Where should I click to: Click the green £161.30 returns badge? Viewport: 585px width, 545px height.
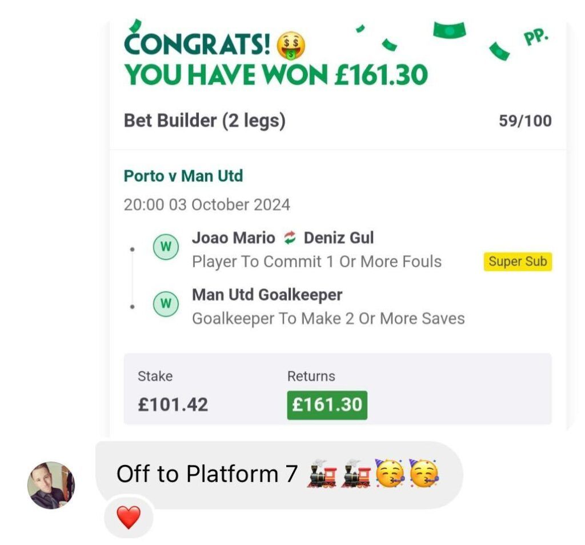coord(327,405)
